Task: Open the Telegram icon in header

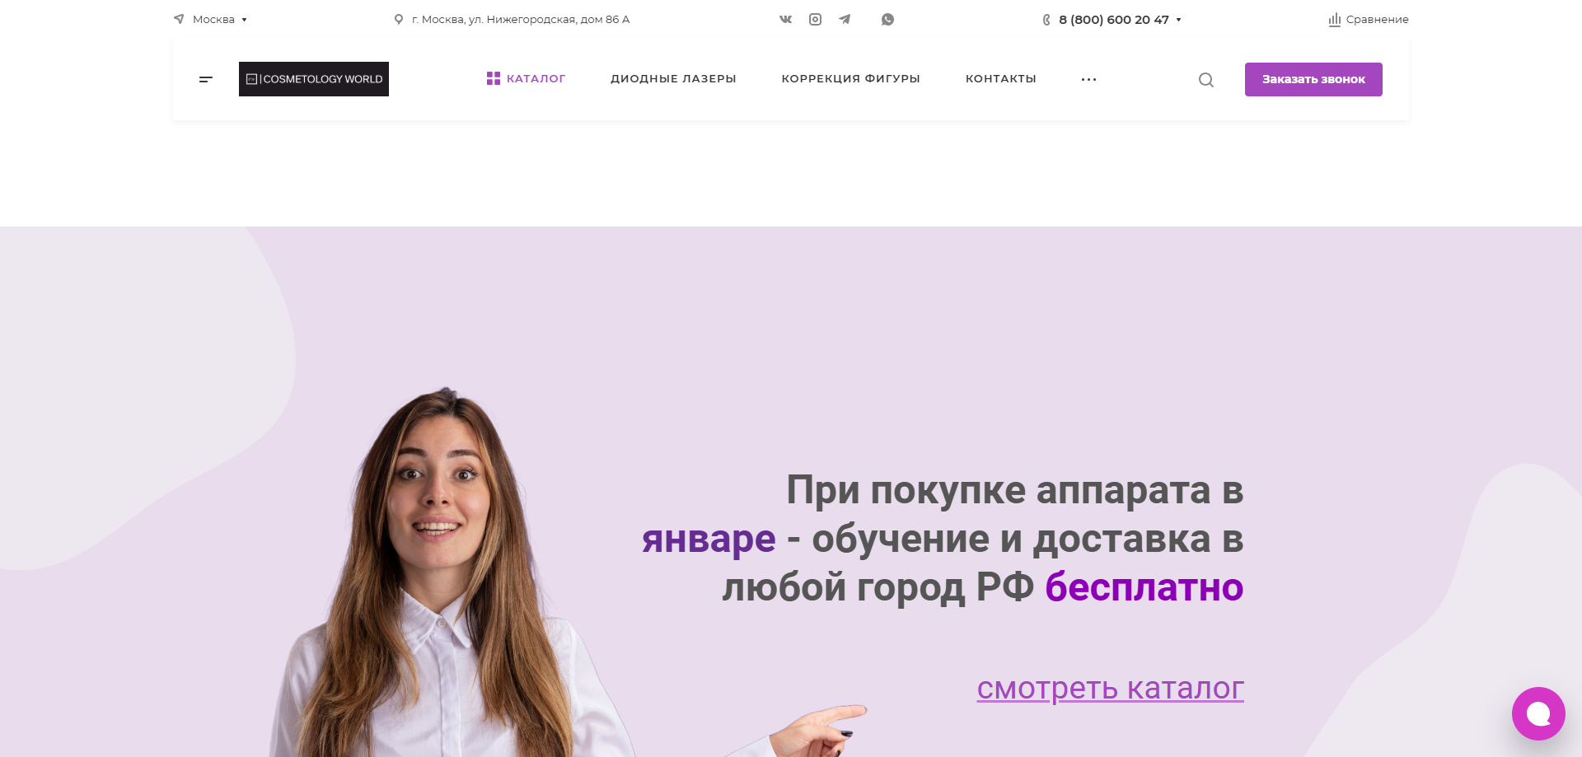Action: (x=845, y=19)
